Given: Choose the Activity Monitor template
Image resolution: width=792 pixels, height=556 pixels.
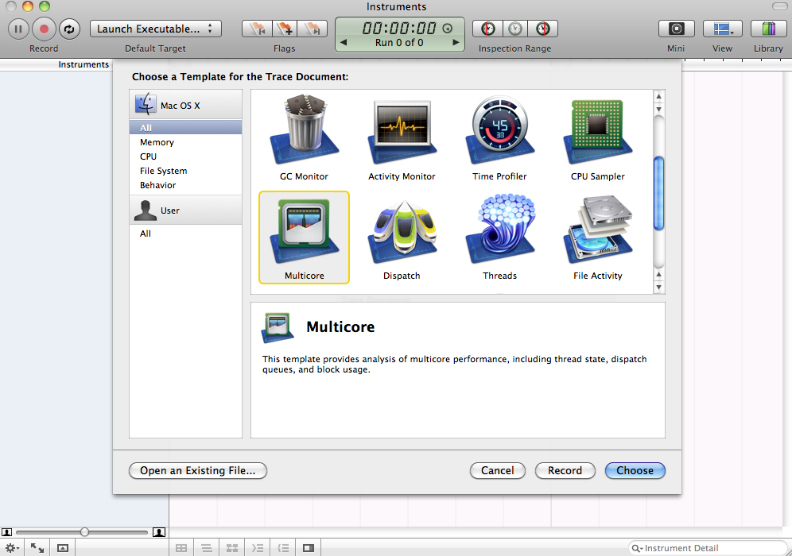Looking at the screenshot, I should coord(402,133).
